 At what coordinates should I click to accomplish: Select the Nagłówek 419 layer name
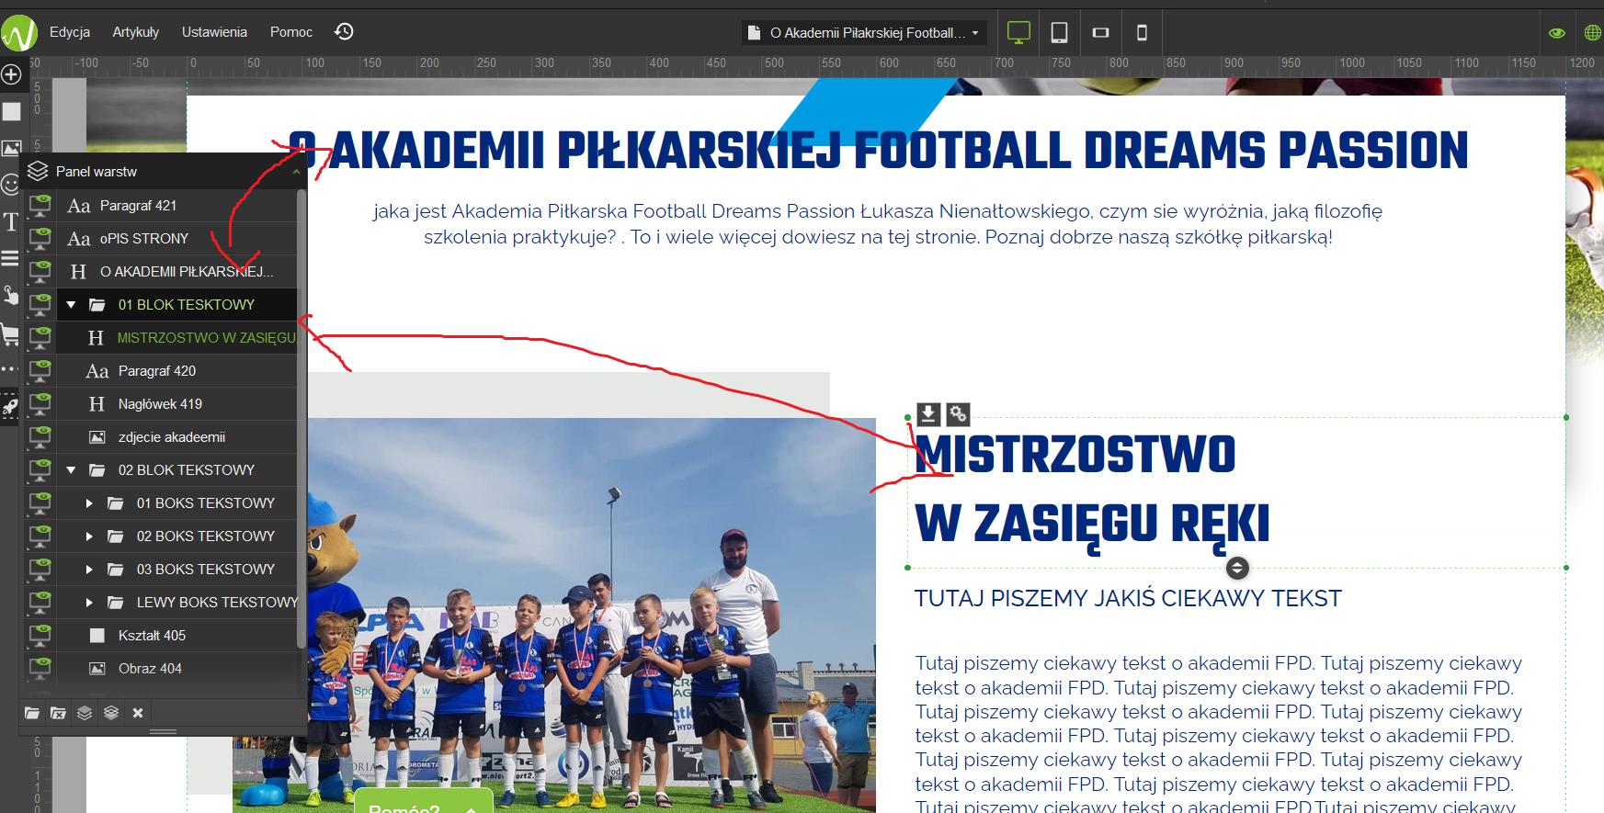tap(160, 404)
